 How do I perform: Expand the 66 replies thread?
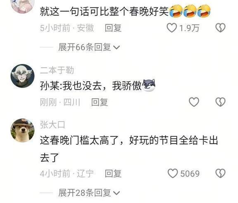(x=89, y=47)
